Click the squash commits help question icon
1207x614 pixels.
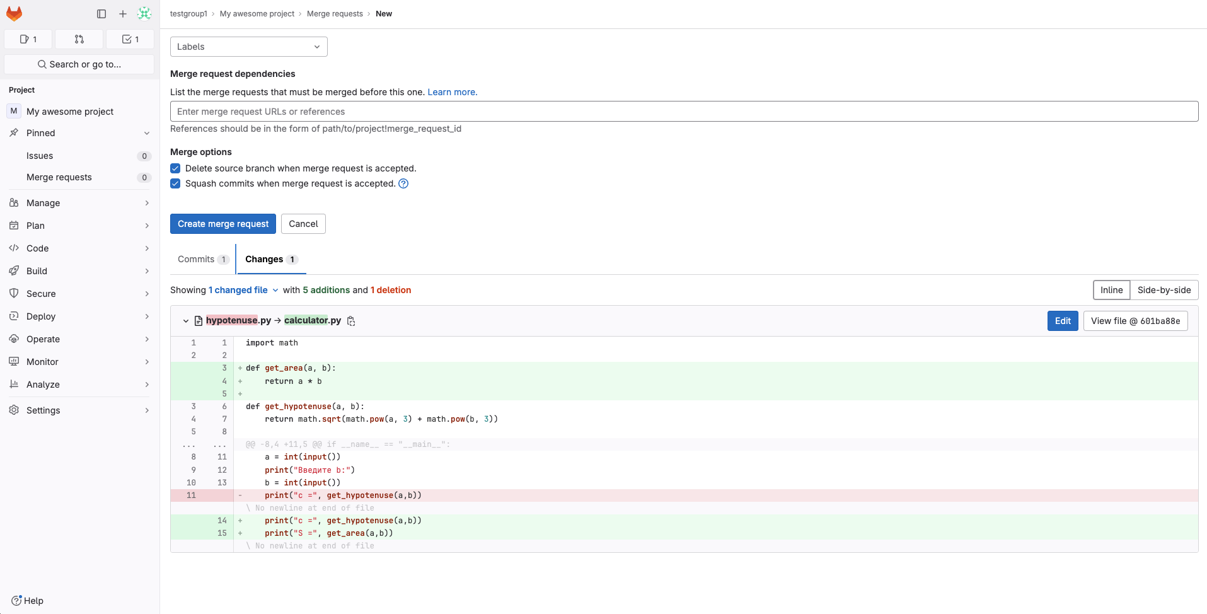tap(403, 183)
